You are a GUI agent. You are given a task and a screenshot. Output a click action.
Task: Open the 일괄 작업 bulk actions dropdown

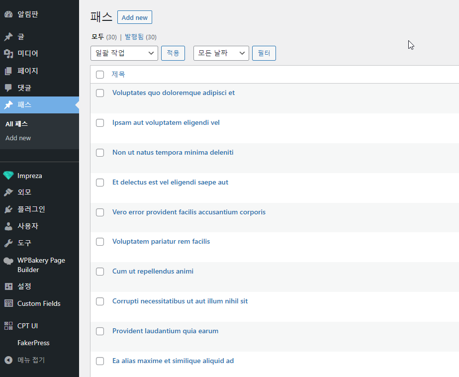click(124, 53)
